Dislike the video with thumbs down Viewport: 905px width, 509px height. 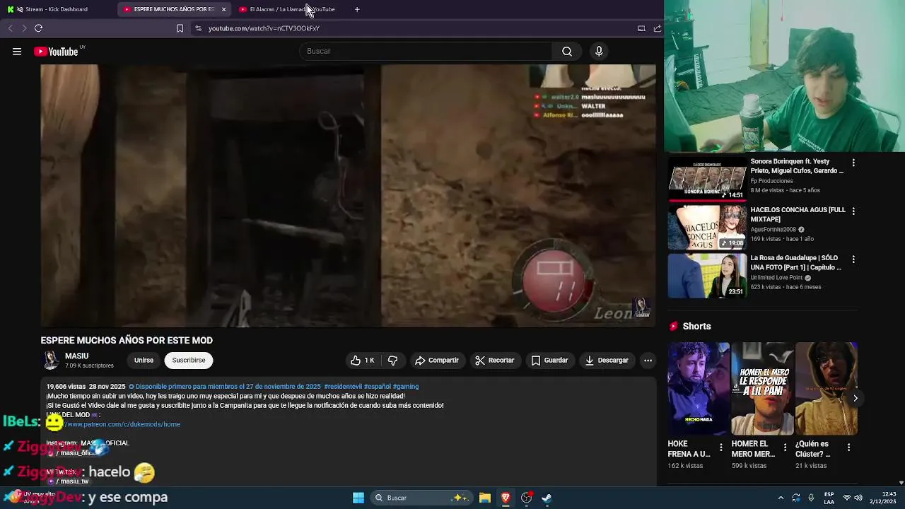(x=393, y=361)
